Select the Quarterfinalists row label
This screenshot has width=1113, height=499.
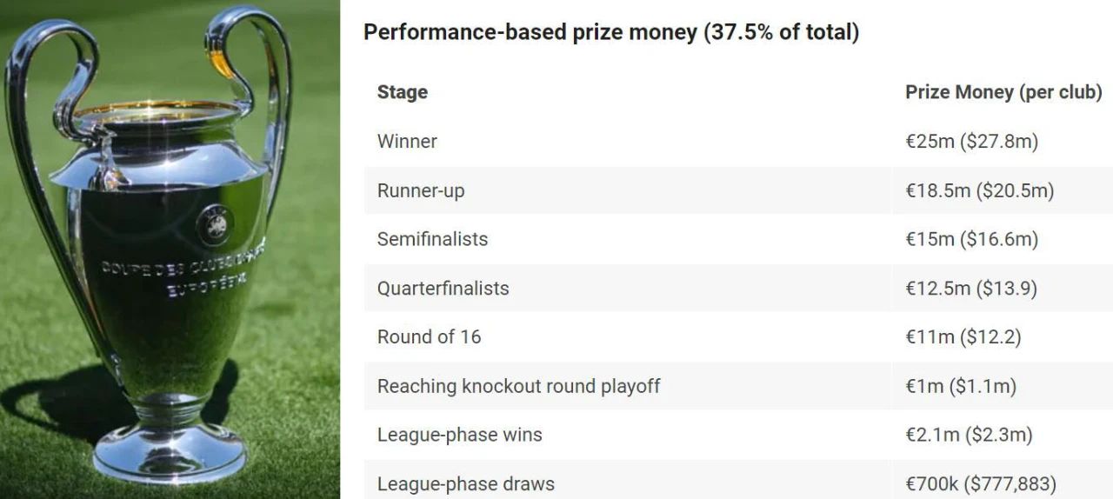(x=443, y=289)
